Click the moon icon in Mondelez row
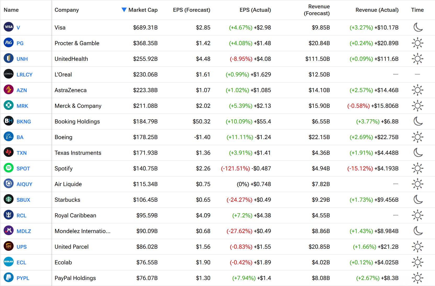Screen dimensions: 435x286 [418, 231]
